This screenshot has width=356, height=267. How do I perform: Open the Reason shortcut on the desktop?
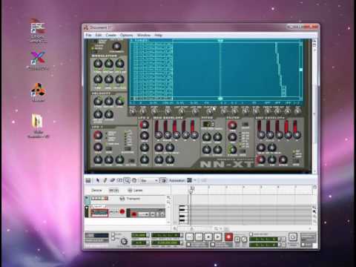(x=38, y=93)
